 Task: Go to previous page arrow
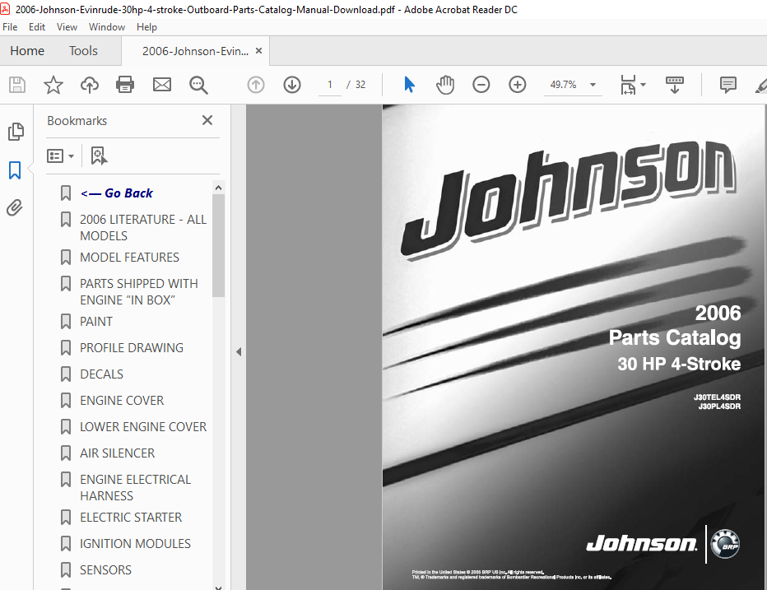[256, 85]
